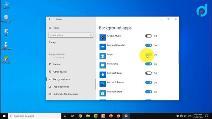Open Task View on the taskbar
212x119 pixels.
click(73, 116)
